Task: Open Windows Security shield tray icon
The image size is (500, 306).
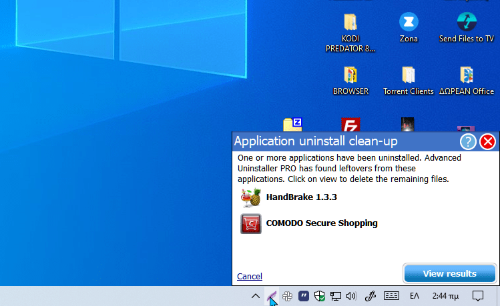Action: (319, 296)
